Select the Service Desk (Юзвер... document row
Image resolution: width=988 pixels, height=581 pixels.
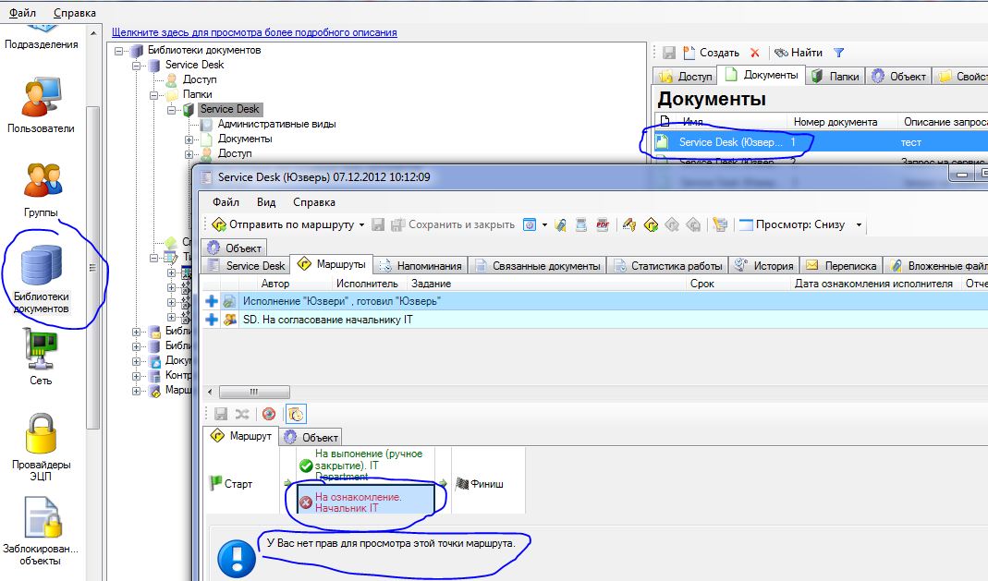click(x=819, y=142)
